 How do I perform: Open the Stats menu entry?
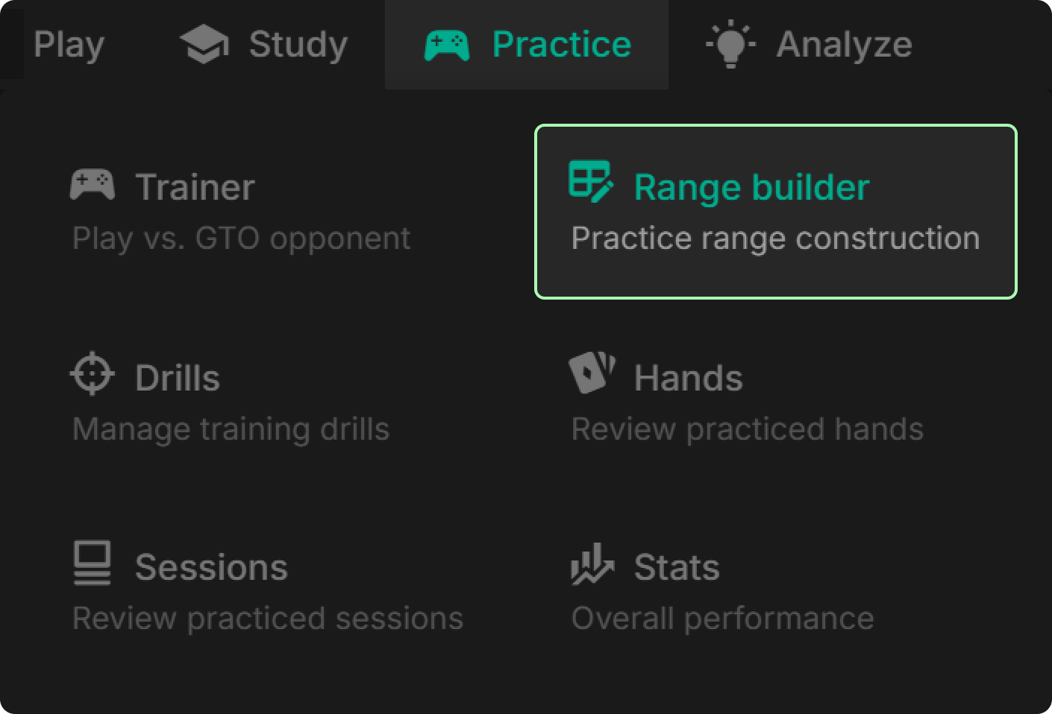(x=676, y=568)
